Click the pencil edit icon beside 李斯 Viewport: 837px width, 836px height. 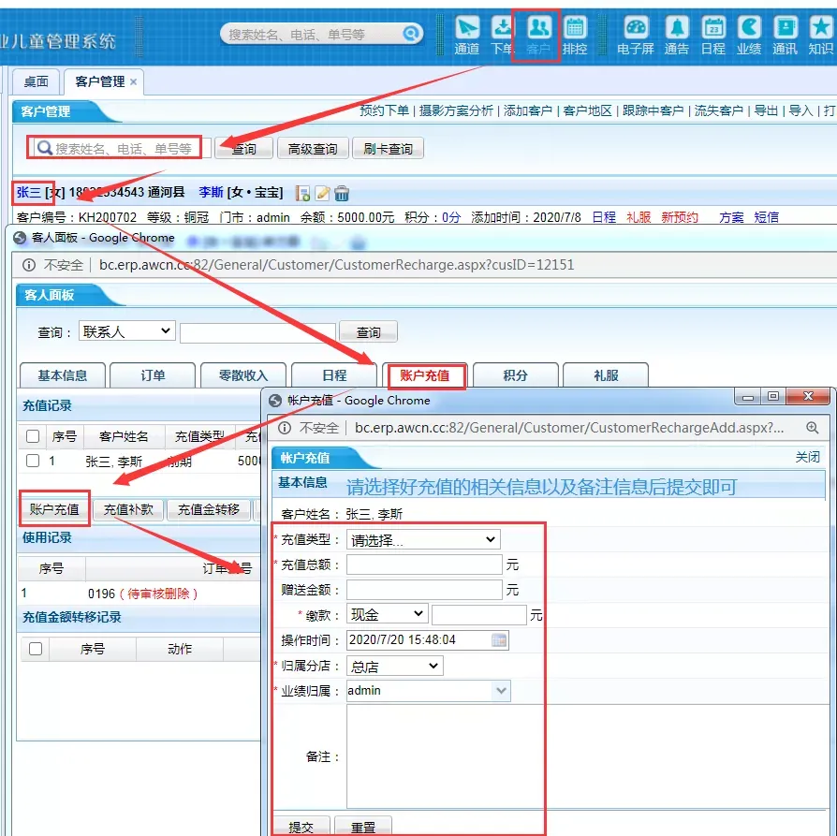[322, 193]
